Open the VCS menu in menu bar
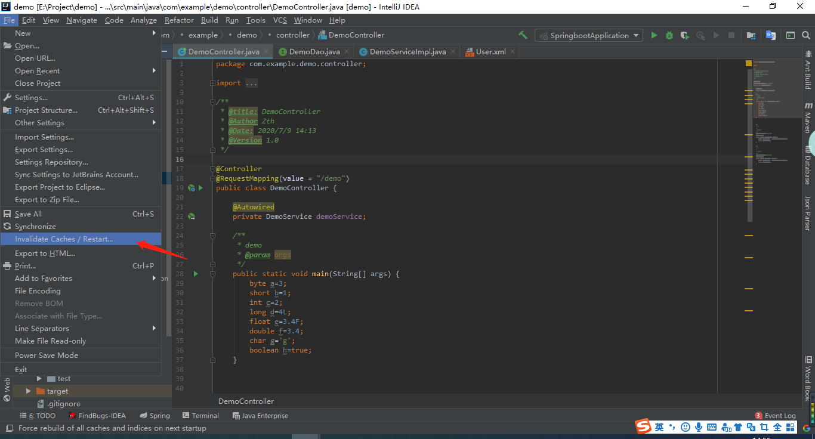 [x=280, y=20]
